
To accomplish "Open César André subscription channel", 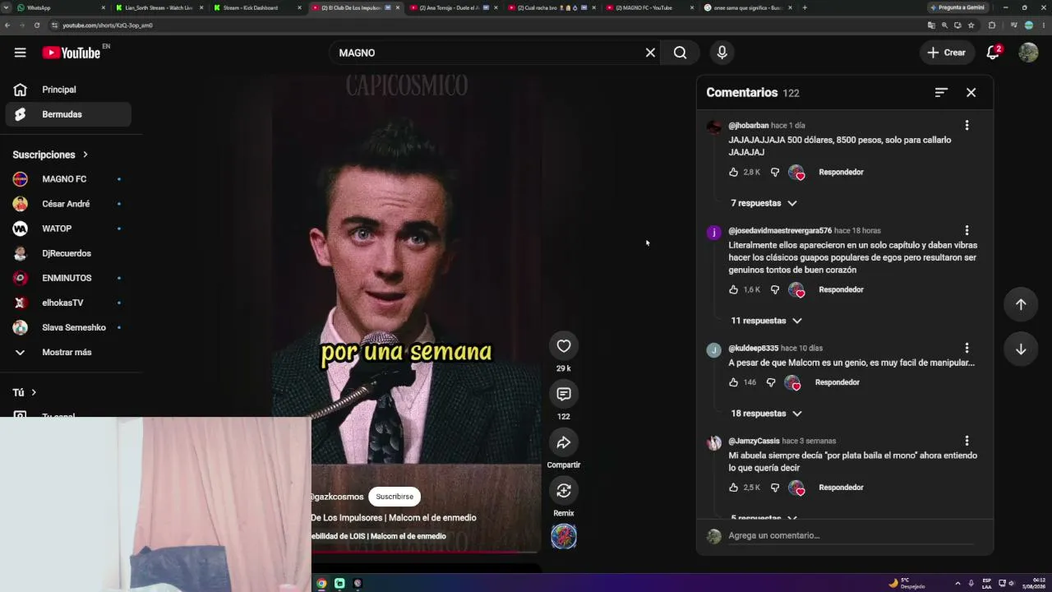I will [x=68, y=204].
